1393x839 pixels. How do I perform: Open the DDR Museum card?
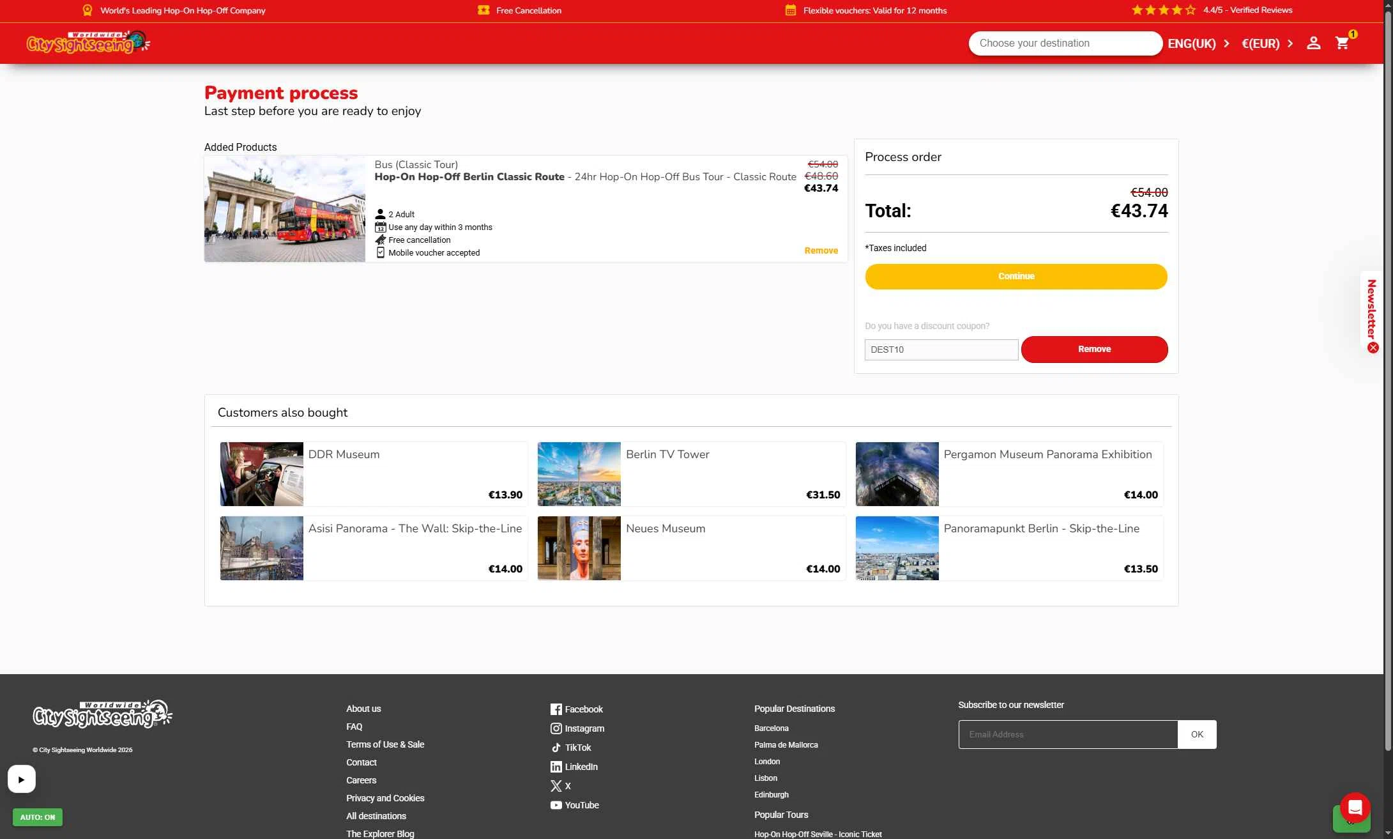click(x=374, y=474)
